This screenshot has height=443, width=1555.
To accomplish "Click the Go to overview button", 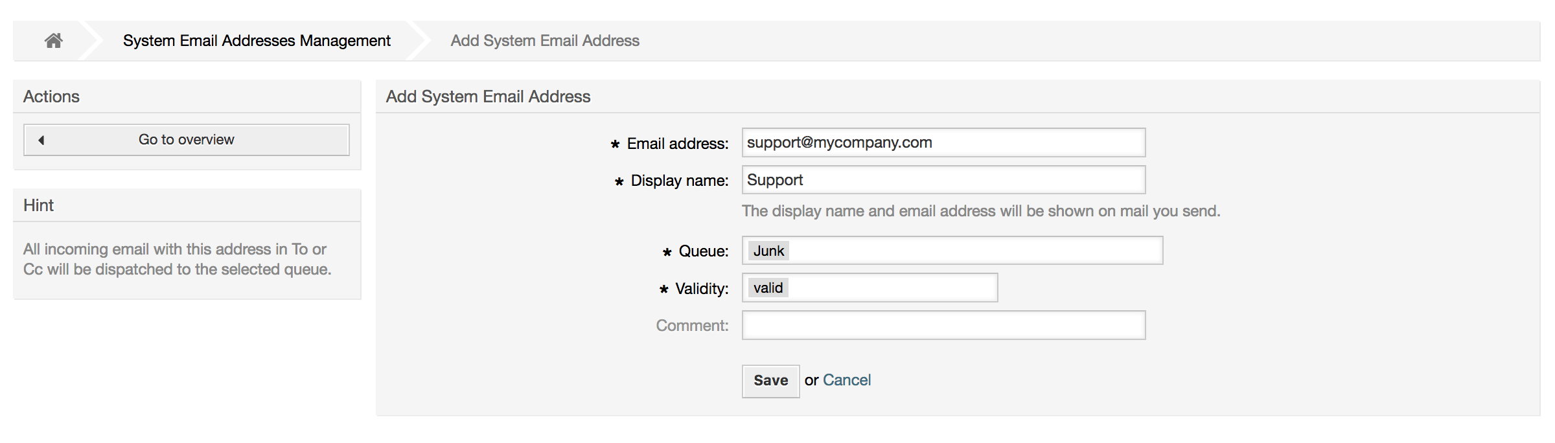I will click(x=186, y=139).
